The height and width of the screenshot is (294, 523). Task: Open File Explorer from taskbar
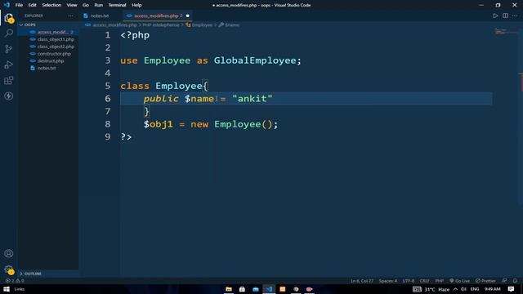pyautogui.click(x=229, y=289)
